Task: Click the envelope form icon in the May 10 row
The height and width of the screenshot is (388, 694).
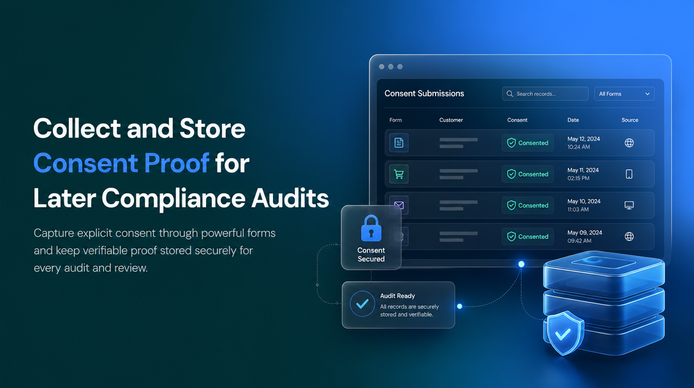Action: [399, 205]
